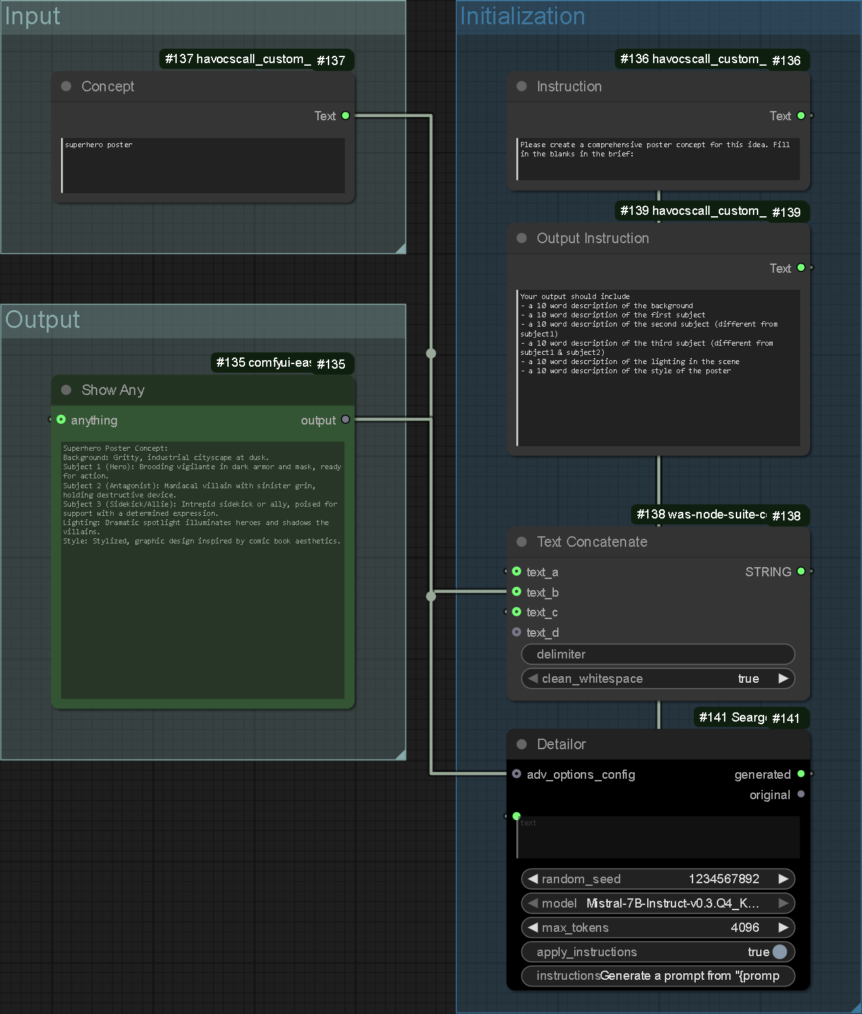Click the Show Any node title
The height and width of the screenshot is (1014, 862).
(113, 390)
